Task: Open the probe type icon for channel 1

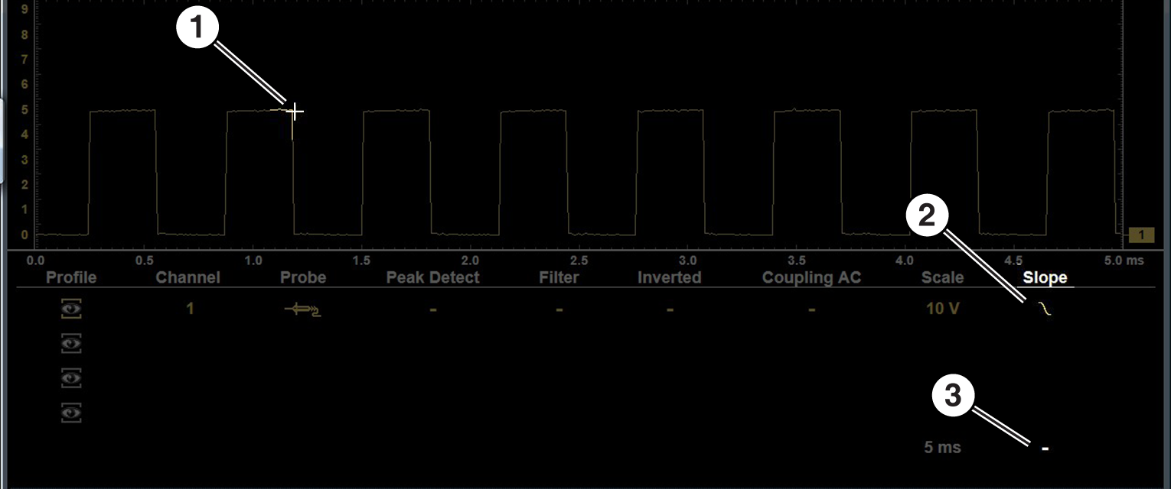Action: pos(302,309)
